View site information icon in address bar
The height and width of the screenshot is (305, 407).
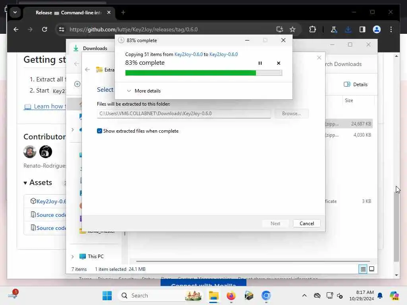[62, 29]
